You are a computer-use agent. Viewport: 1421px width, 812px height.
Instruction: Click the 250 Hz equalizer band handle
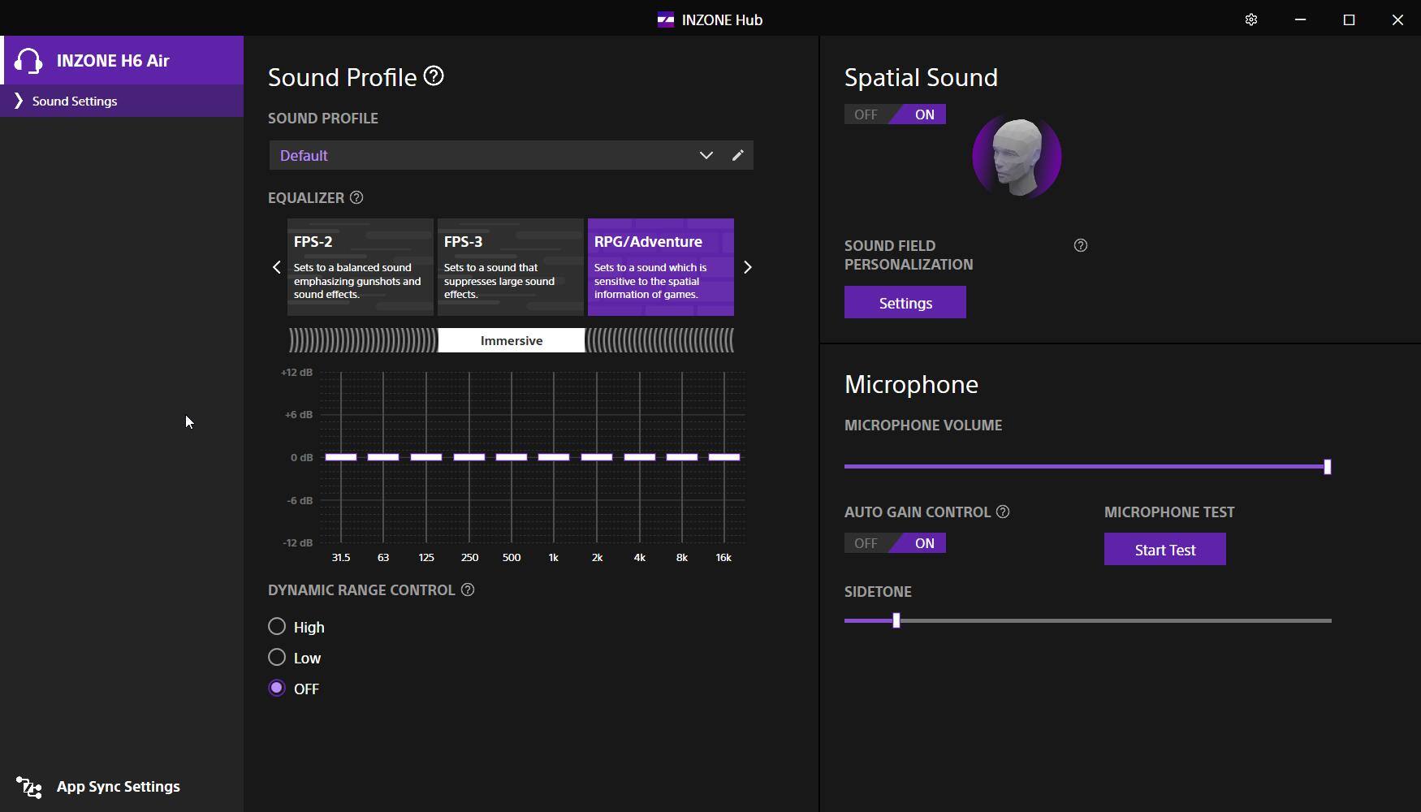coord(469,457)
